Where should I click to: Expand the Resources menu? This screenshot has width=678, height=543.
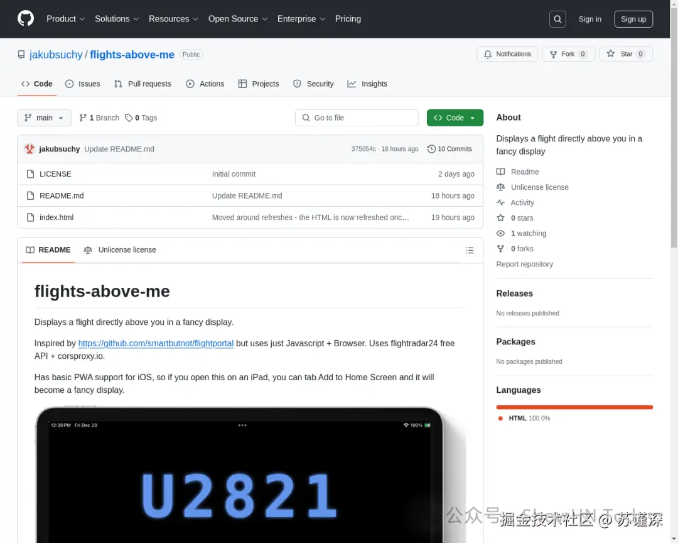coord(173,19)
